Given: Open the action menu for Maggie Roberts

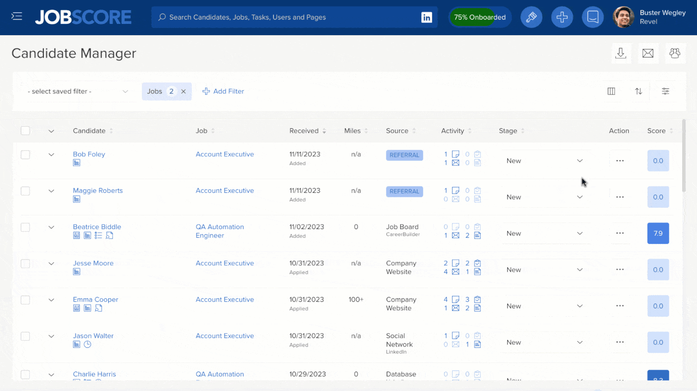Looking at the screenshot, I should tap(620, 197).
